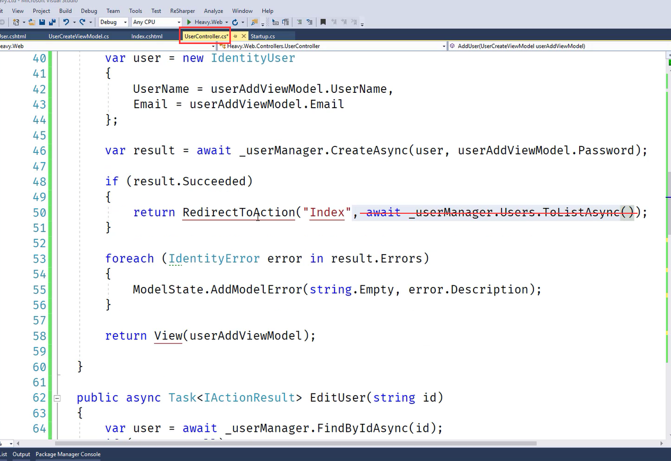
Task: Click CreateAsync on line 46
Action: click(369, 150)
